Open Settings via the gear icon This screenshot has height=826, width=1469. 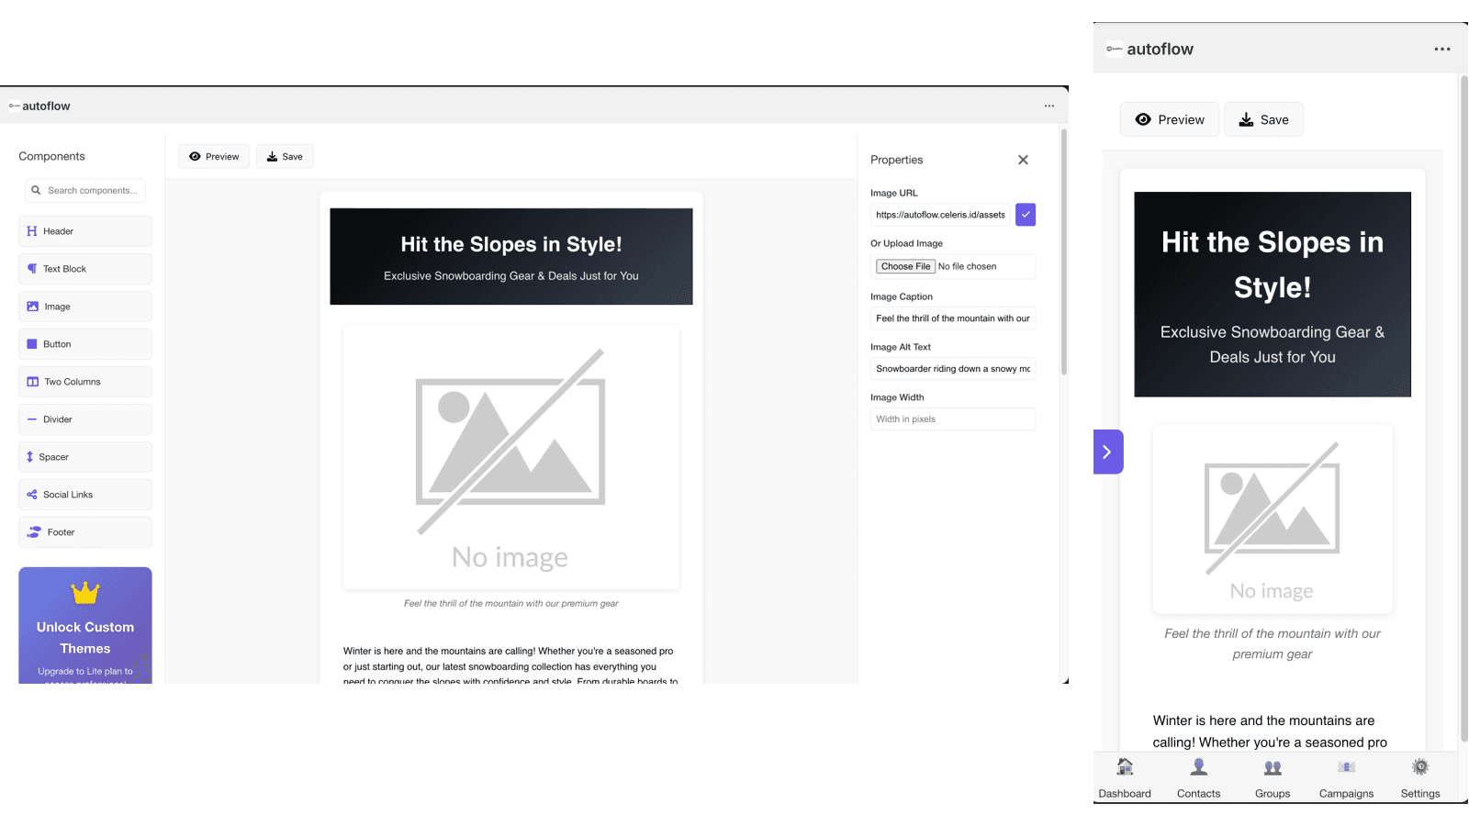tap(1419, 766)
